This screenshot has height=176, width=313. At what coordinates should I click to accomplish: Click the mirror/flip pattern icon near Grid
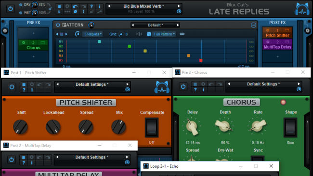pyautogui.click(x=139, y=34)
